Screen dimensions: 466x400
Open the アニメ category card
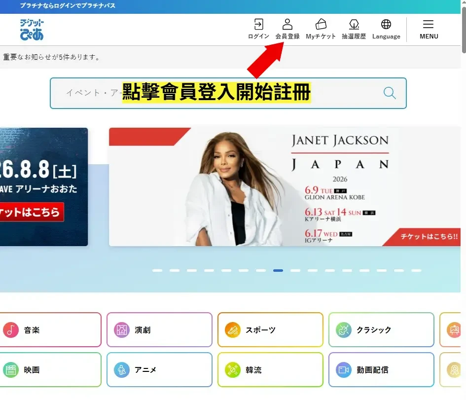point(159,370)
